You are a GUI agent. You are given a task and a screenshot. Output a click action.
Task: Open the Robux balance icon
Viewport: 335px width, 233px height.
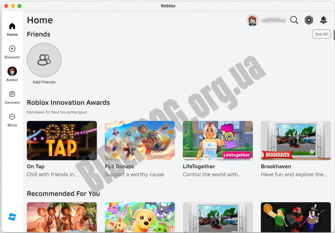coord(309,20)
